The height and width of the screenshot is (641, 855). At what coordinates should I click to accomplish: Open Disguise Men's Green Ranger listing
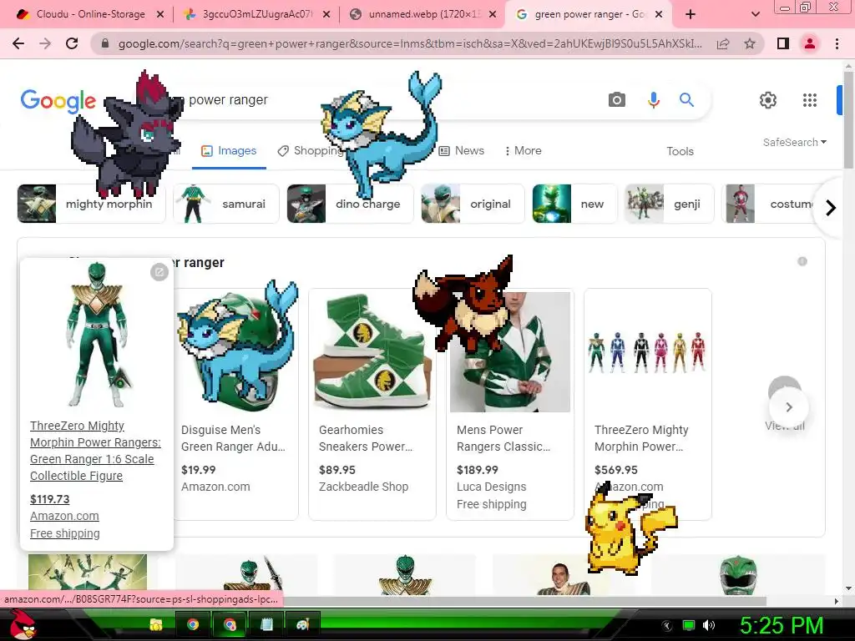pos(233,438)
